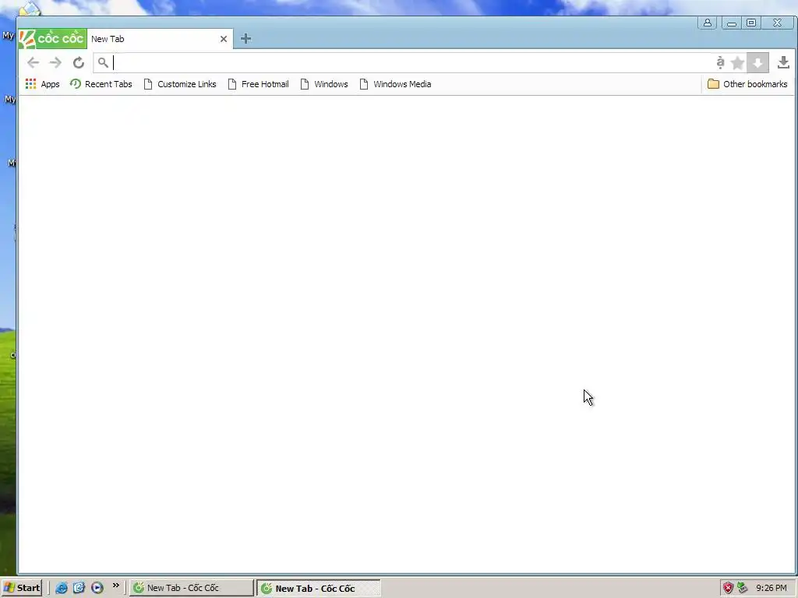Open the downloads icon at toolbar right
Image resolution: width=798 pixels, height=598 pixels.
coord(783,62)
